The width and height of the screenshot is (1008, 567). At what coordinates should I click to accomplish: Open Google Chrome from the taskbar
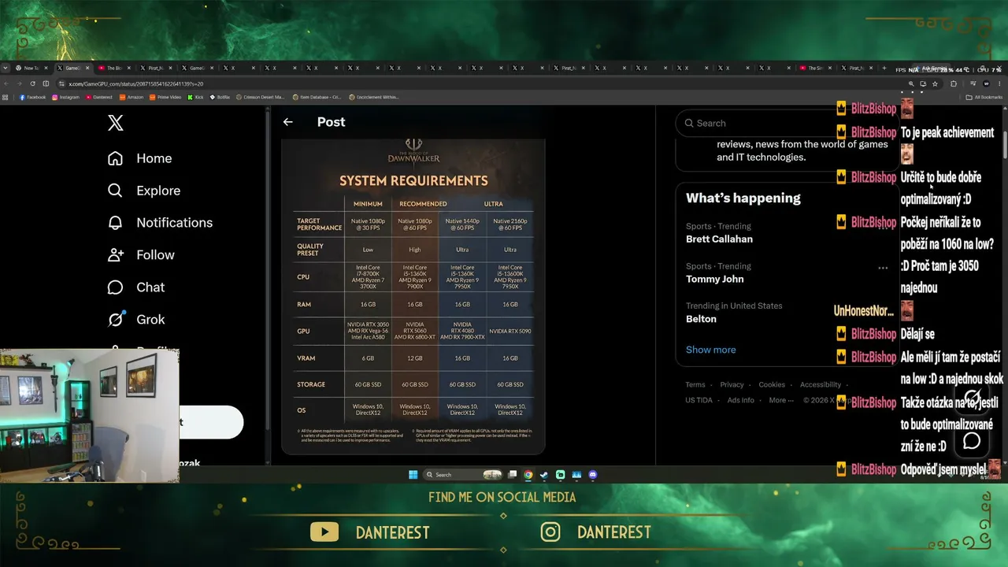point(528,475)
